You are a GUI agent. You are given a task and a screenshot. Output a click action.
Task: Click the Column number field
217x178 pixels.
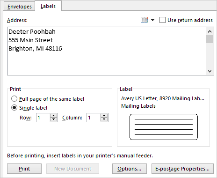[x=94, y=118]
